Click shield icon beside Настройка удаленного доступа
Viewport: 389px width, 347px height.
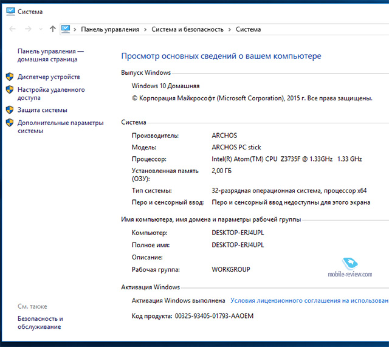(10, 89)
